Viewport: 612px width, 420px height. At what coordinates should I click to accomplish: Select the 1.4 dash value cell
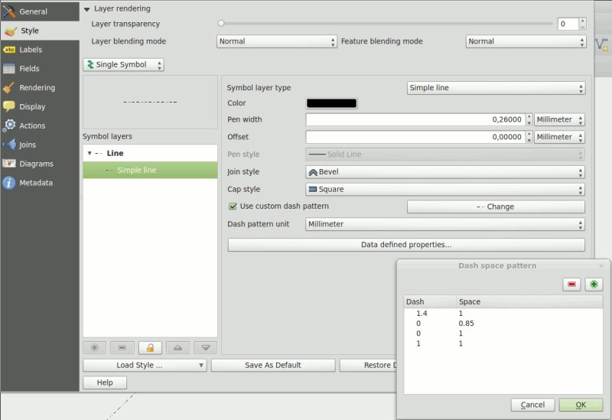coord(422,314)
